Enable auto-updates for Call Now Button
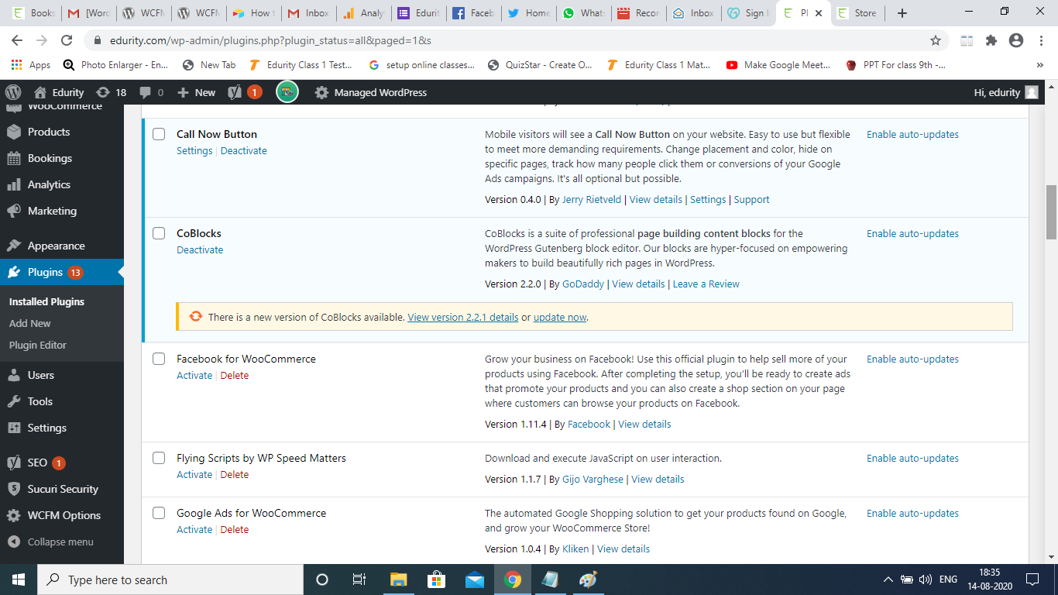 (912, 134)
